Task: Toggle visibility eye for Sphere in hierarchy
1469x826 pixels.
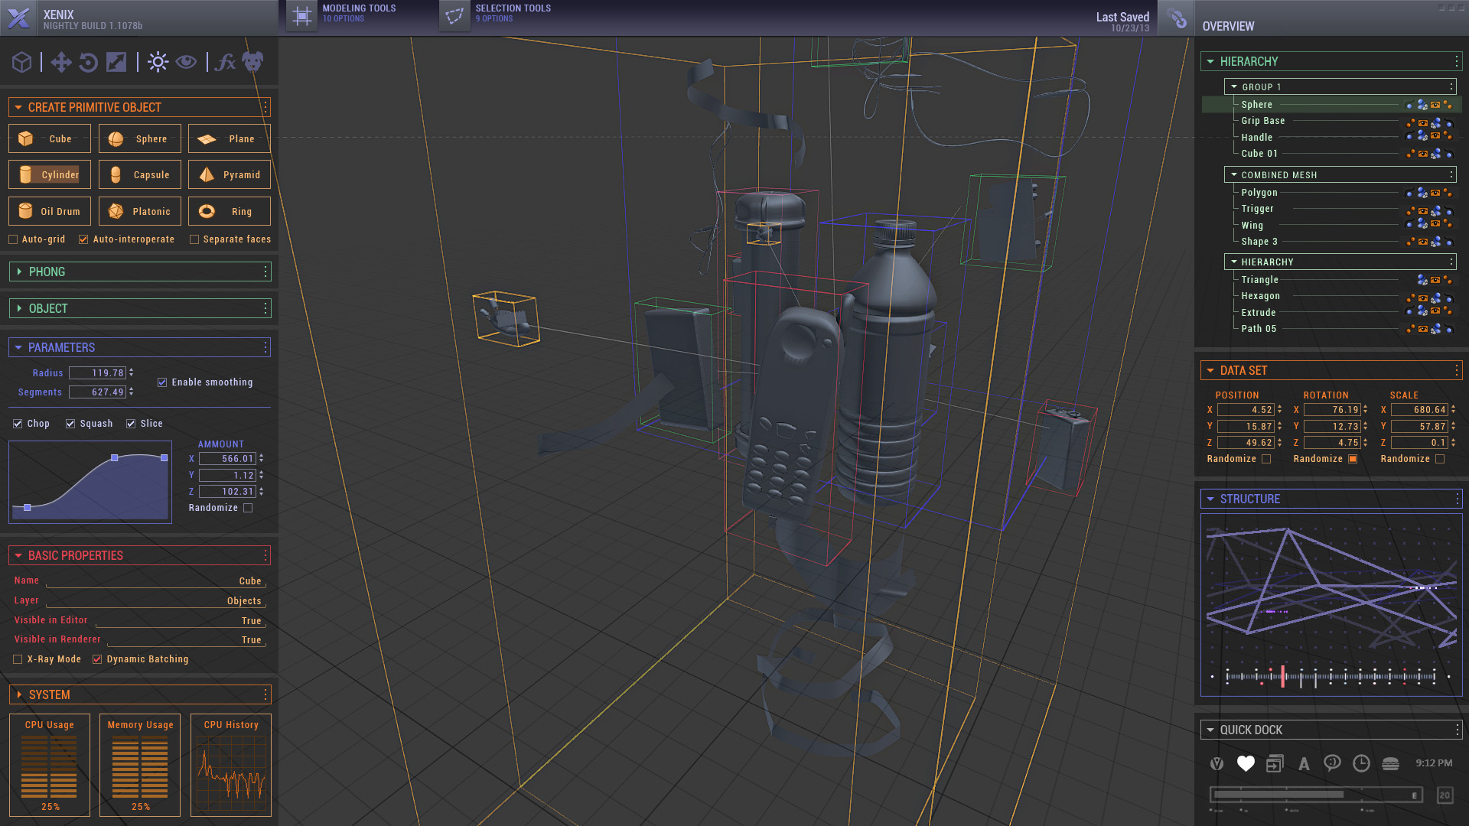Action: 1435,105
